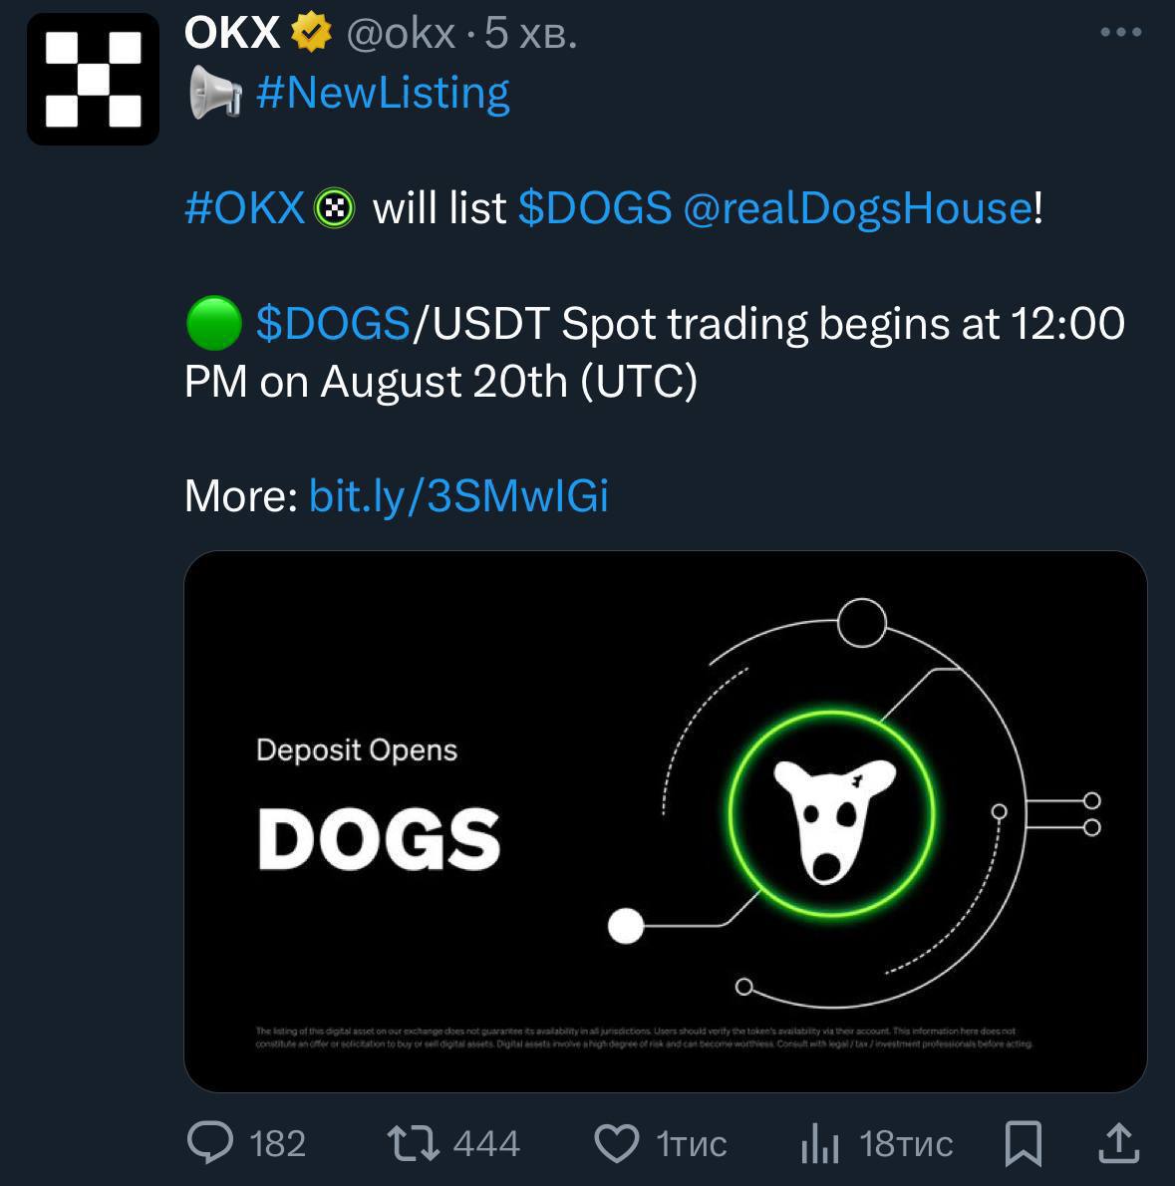
Task: Open the #NewListing hashtag
Action: pyautogui.click(x=383, y=93)
